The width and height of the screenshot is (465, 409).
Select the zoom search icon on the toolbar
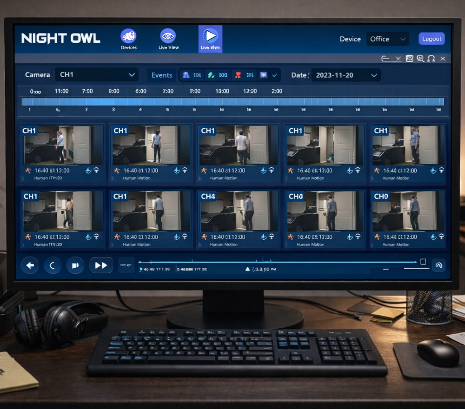(420, 59)
